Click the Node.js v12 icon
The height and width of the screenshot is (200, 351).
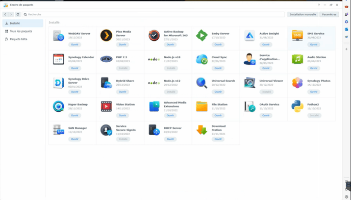coord(154,83)
